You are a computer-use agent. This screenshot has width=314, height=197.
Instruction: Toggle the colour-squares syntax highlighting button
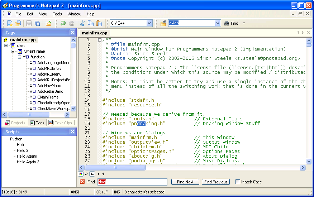(81, 174)
